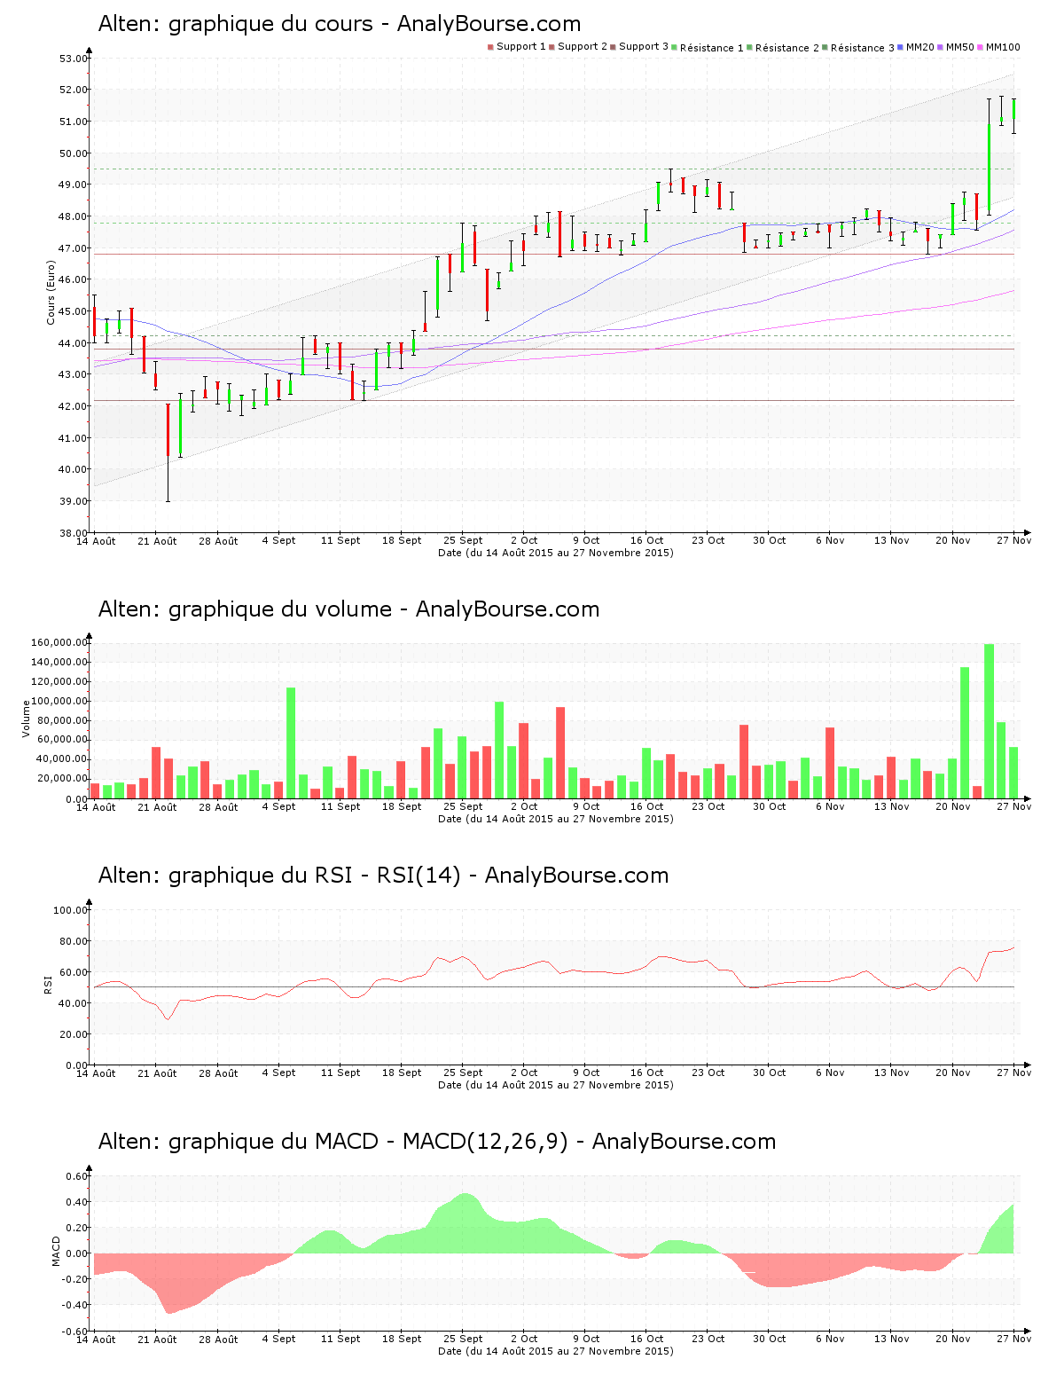Click the 'Cours (Euro)' axis label
This screenshot has height=1375, width=1064.
[51, 293]
